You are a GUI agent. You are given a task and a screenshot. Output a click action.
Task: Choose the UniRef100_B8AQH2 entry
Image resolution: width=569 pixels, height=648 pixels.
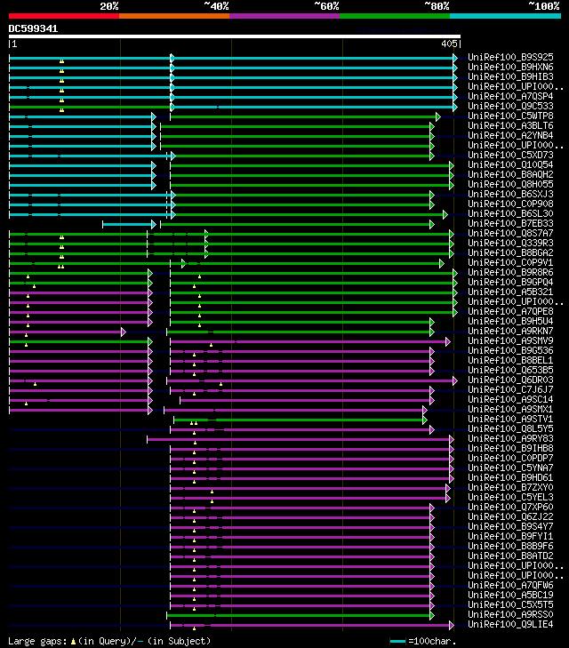[510, 175]
